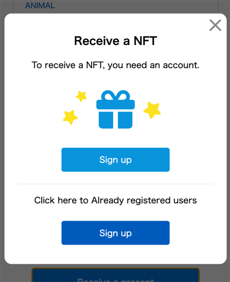Click the largest yellow star beside the gift
Image resolution: width=230 pixels, height=282 pixels.
(152, 110)
